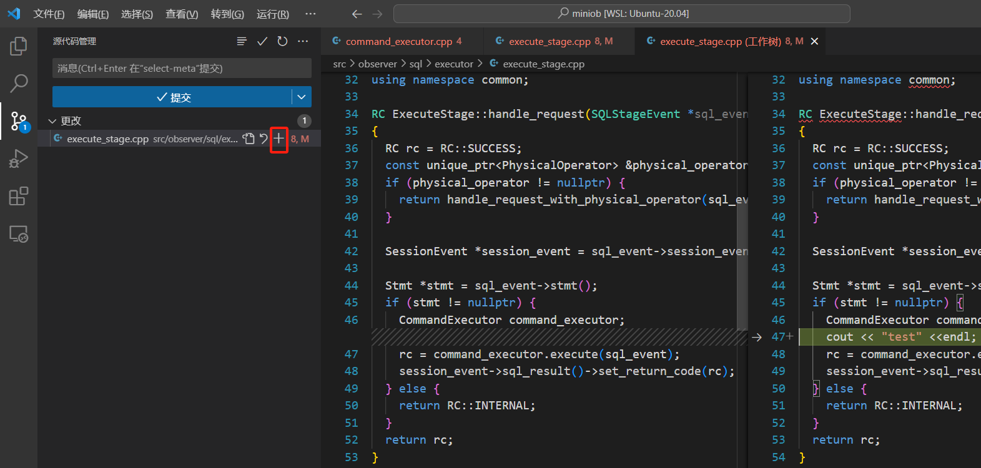The height and width of the screenshot is (468, 981).
Task: Open the 转到(G) menu
Action: coord(227,14)
